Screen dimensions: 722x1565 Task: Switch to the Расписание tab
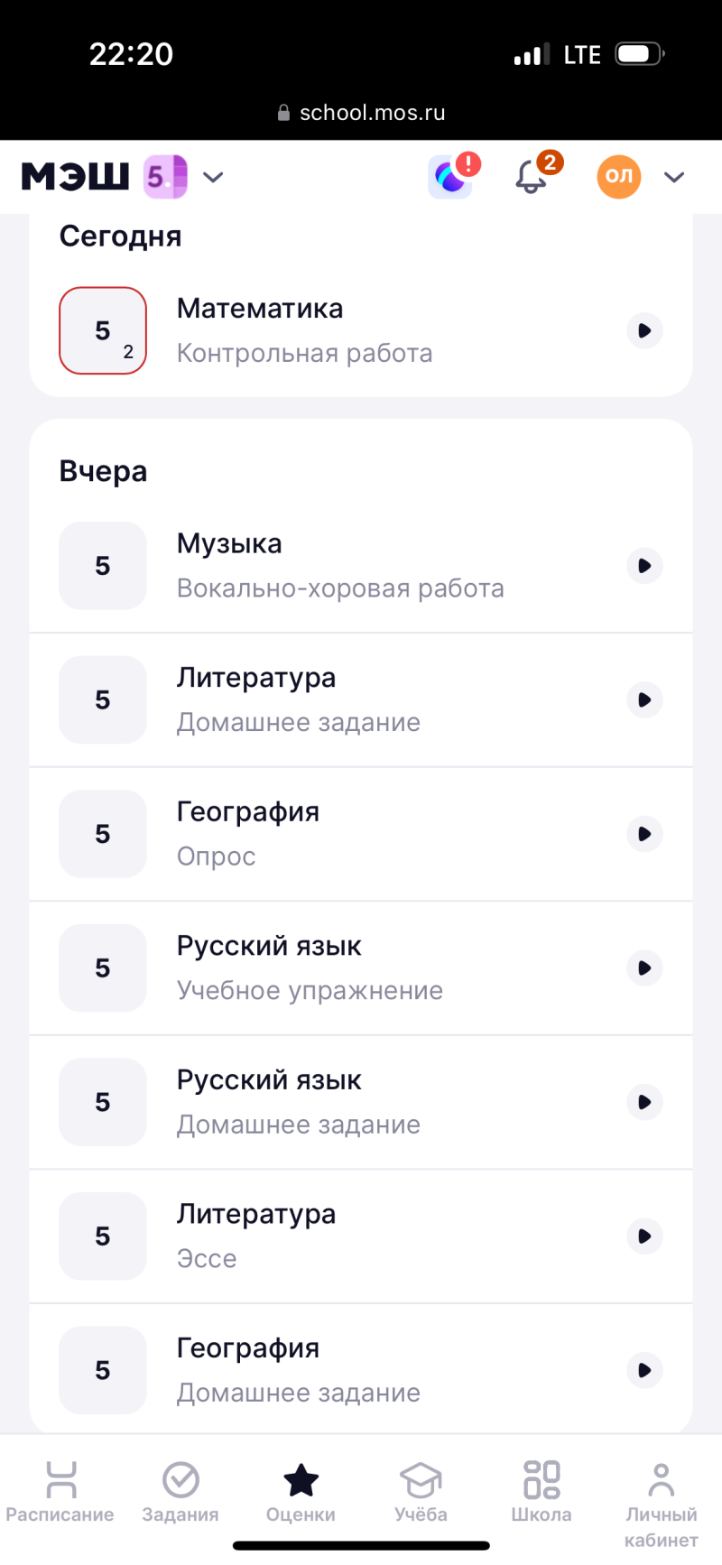pos(60,1495)
